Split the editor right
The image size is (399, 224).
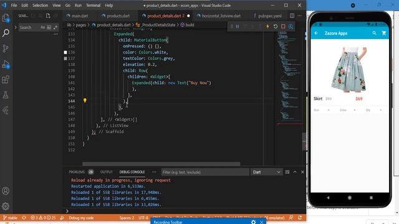click(292, 16)
